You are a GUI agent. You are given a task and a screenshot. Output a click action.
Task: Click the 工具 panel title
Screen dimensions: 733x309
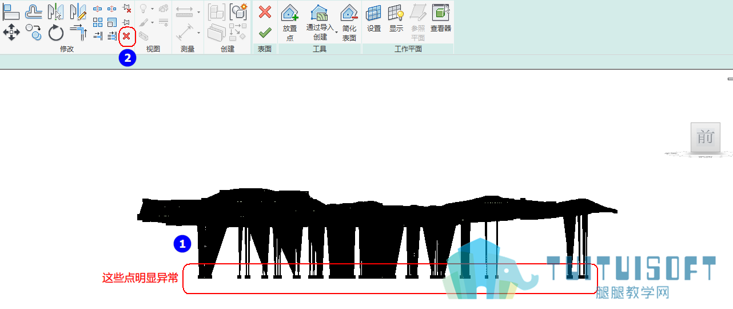pyautogui.click(x=320, y=49)
